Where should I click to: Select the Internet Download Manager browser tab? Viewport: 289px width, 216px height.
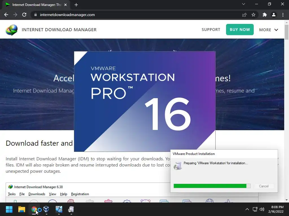tap(36, 5)
